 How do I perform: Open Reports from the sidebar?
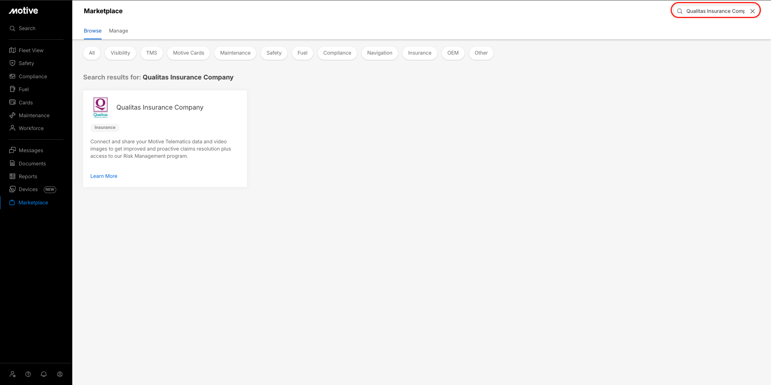[23, 176]
